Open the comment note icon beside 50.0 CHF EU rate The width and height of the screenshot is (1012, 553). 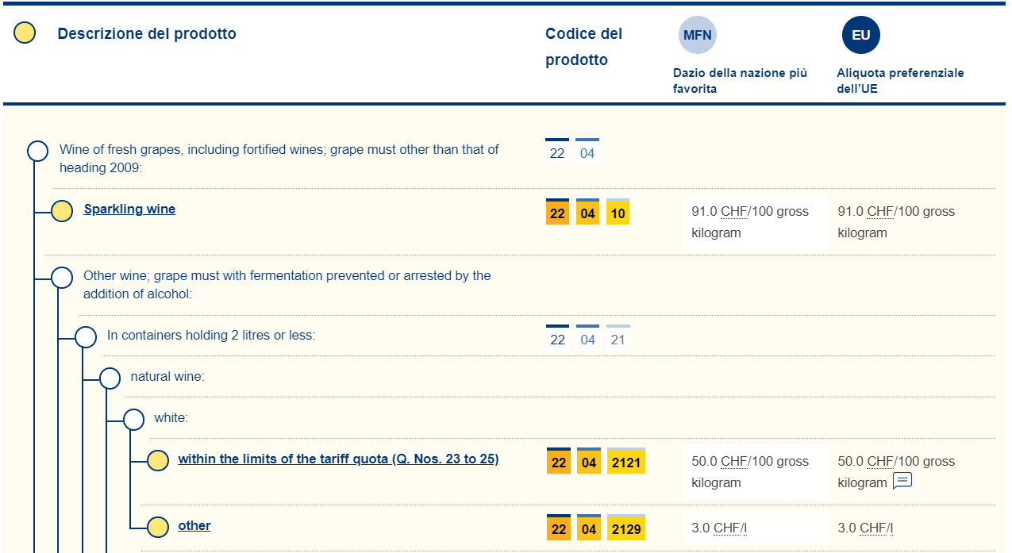[902, 481]
